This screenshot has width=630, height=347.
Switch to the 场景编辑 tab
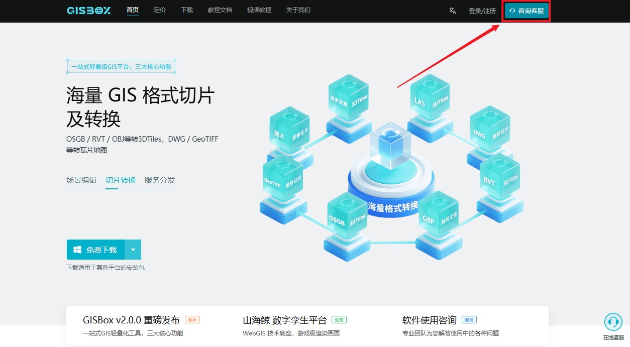(81, 180)
